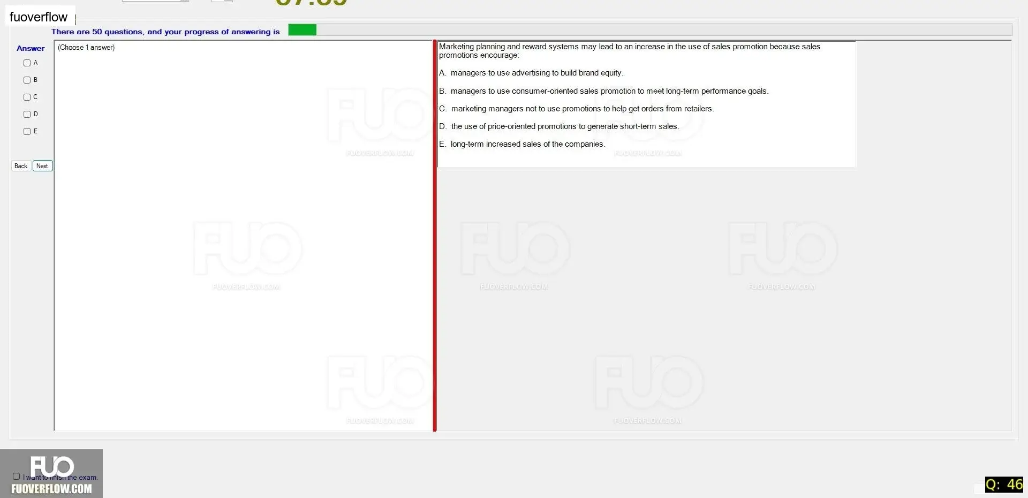Screen dimensions: 1028x498
Task: Click the 'fuoverflow' title label
Action: click(x=39, y=17)
